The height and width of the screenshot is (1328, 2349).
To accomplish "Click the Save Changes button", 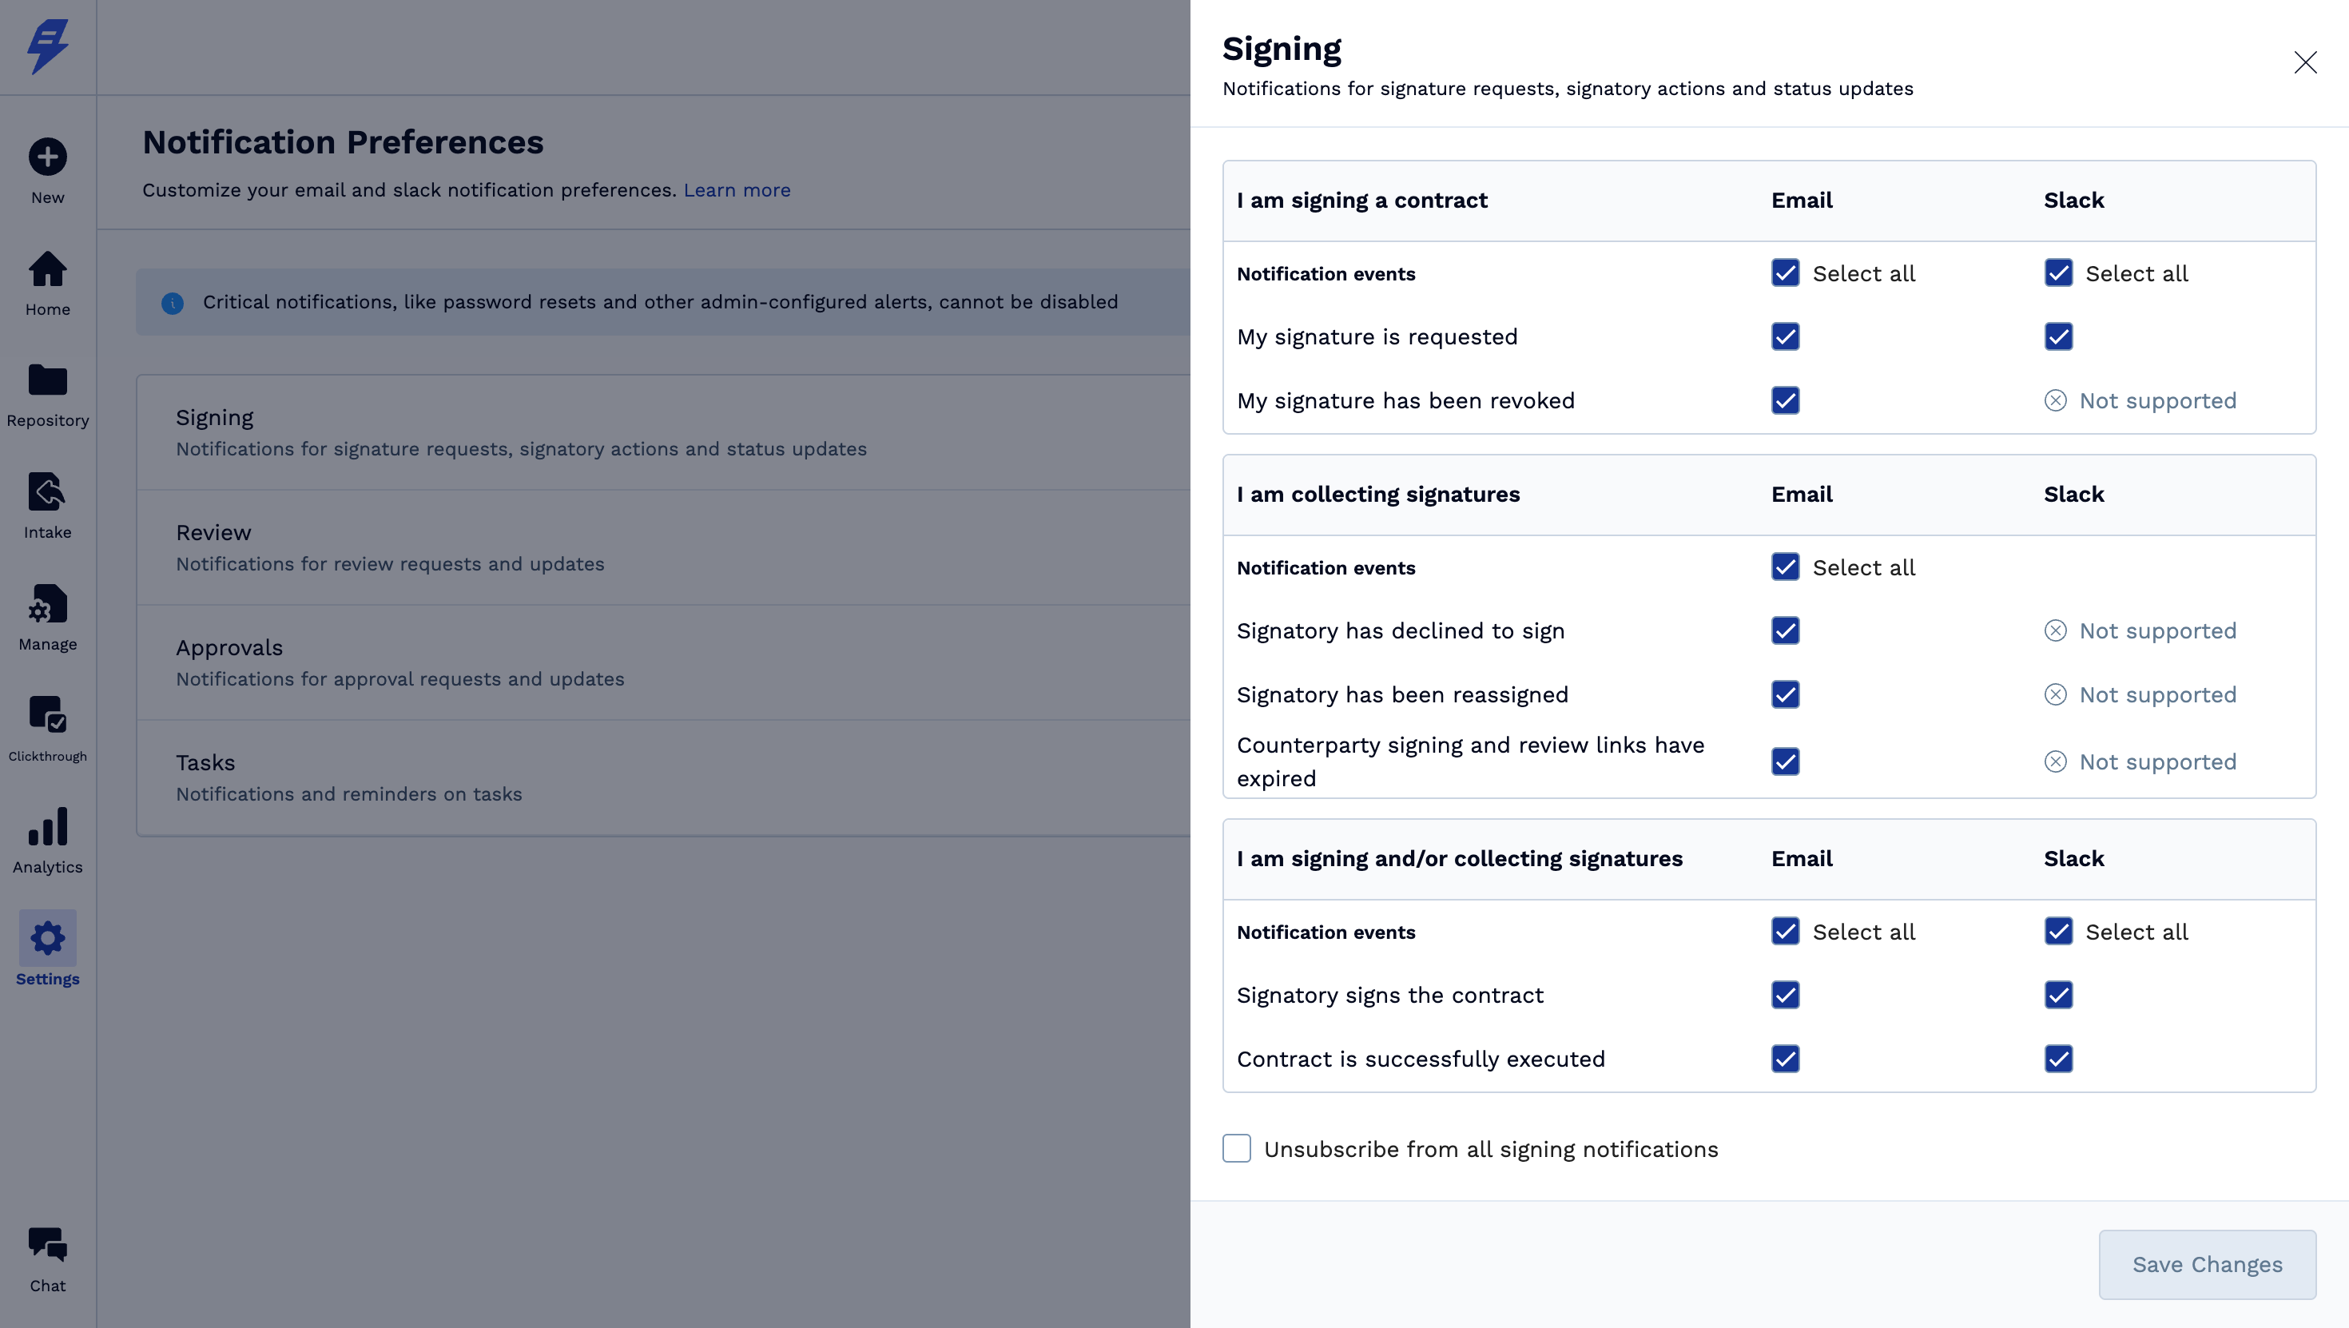I will click(x=2207, y=1264).
